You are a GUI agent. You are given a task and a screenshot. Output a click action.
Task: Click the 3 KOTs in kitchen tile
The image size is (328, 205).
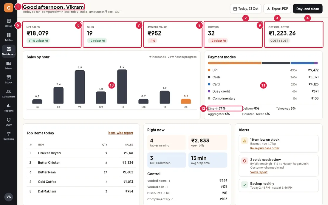click(166, 160)
